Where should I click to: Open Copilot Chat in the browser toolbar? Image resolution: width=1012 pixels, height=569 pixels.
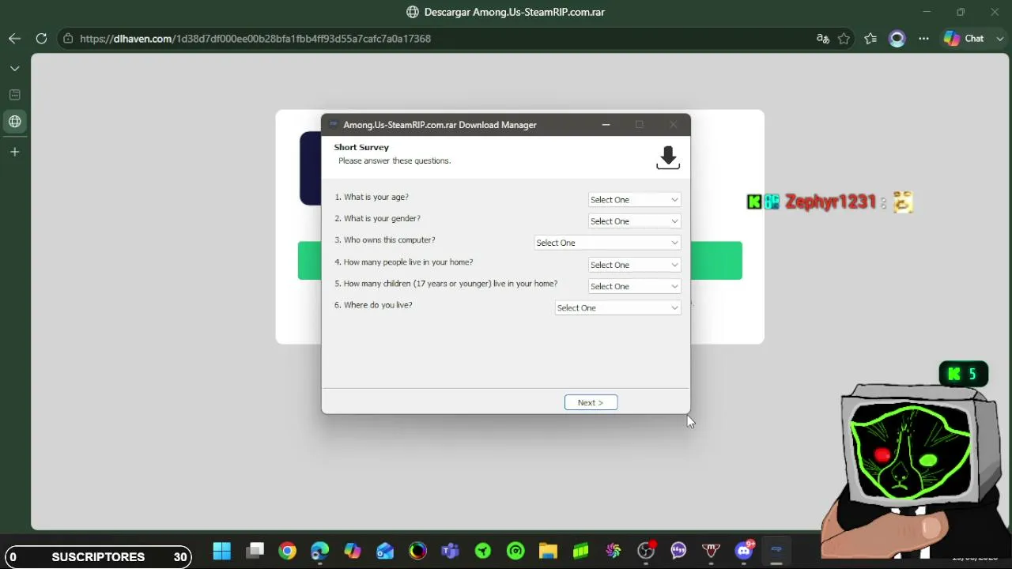(x=964, y=38)
